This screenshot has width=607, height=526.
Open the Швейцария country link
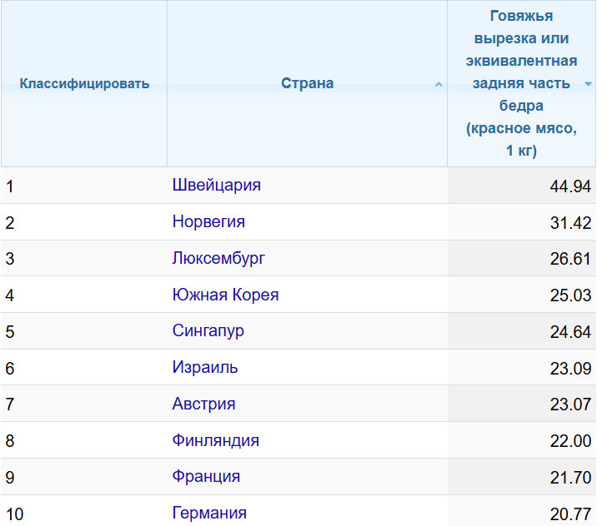(x=217, y=185)
